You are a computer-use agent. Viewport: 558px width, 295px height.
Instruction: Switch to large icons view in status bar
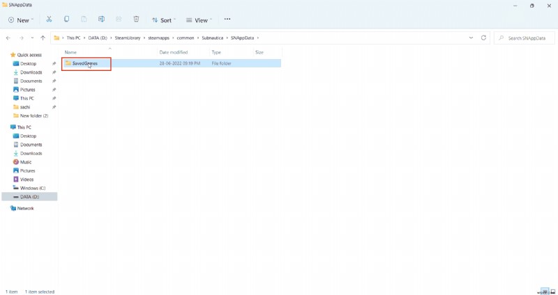[552, 292]
